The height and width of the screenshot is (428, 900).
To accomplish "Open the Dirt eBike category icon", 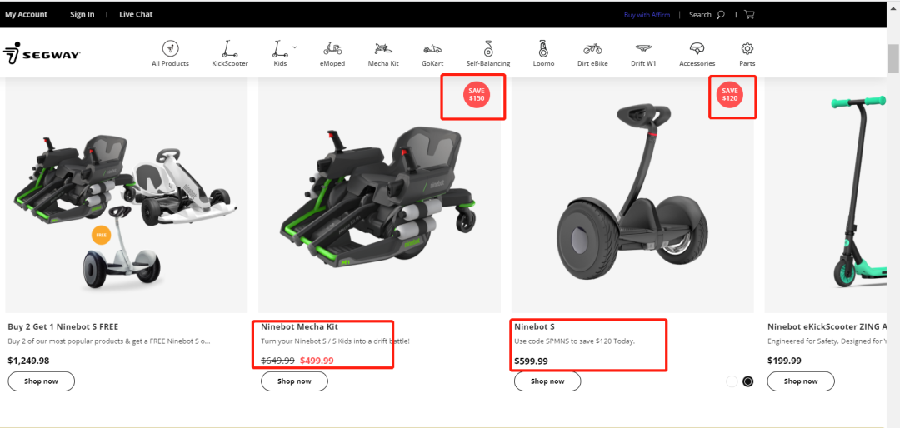I will pos(592,49).
